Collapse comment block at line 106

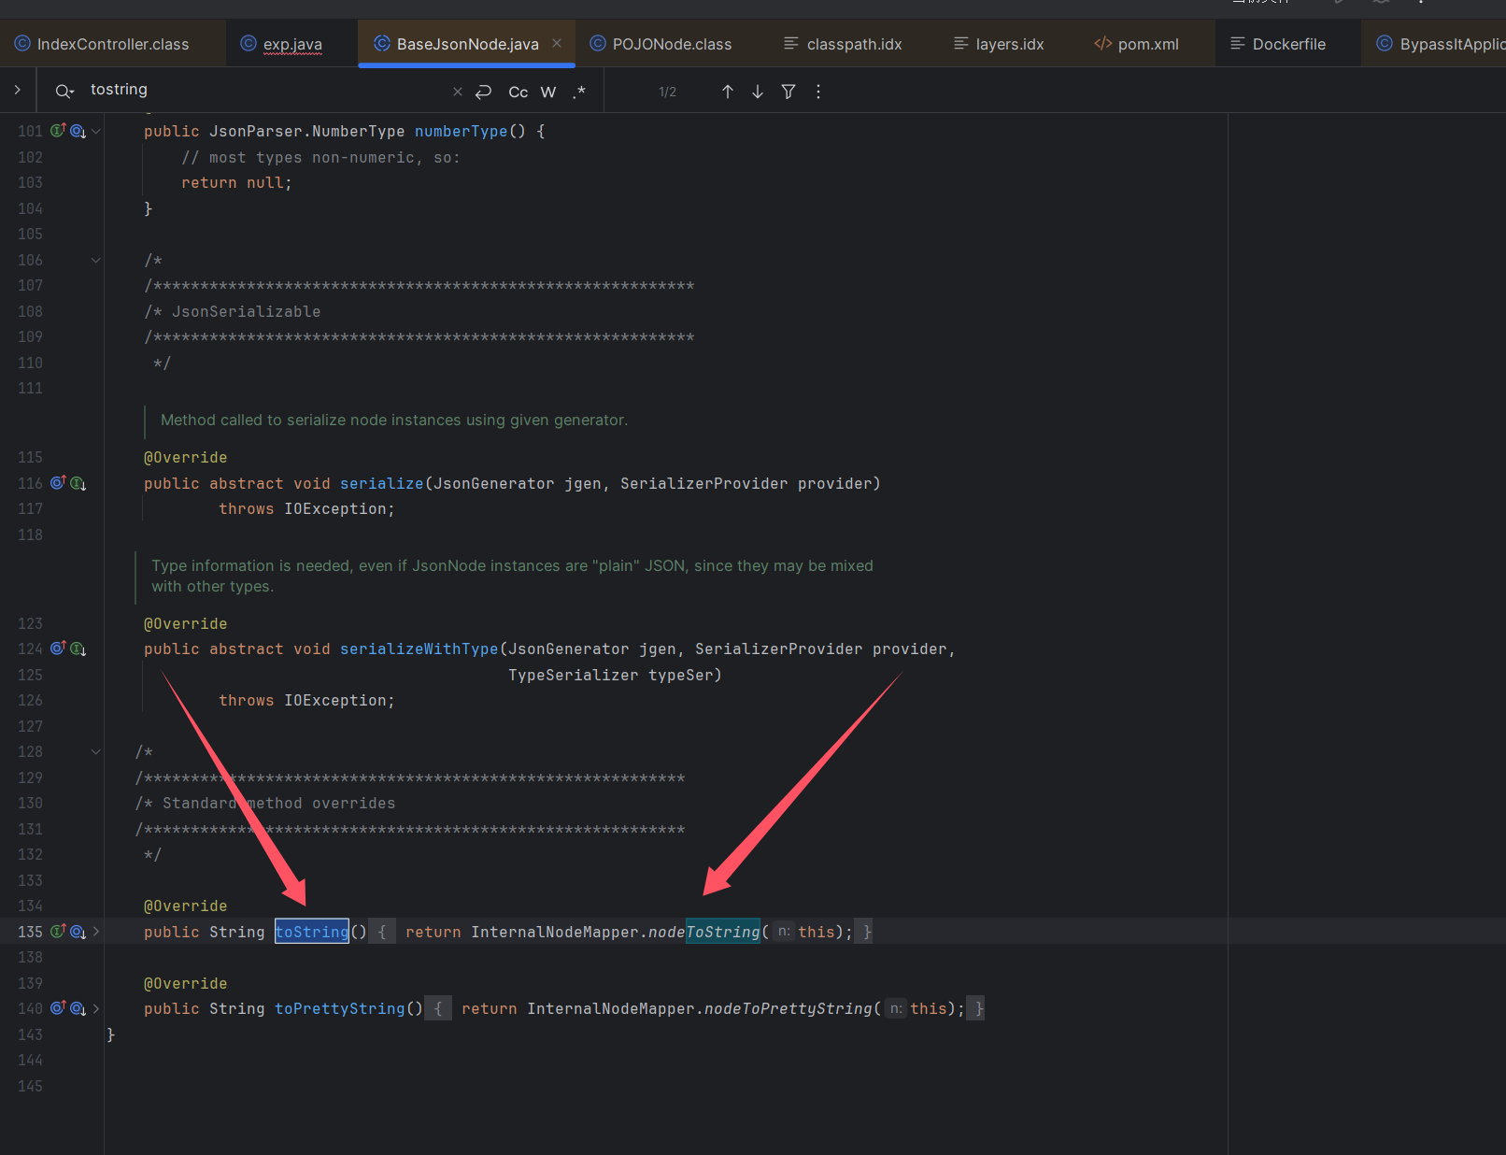point(95,260)
